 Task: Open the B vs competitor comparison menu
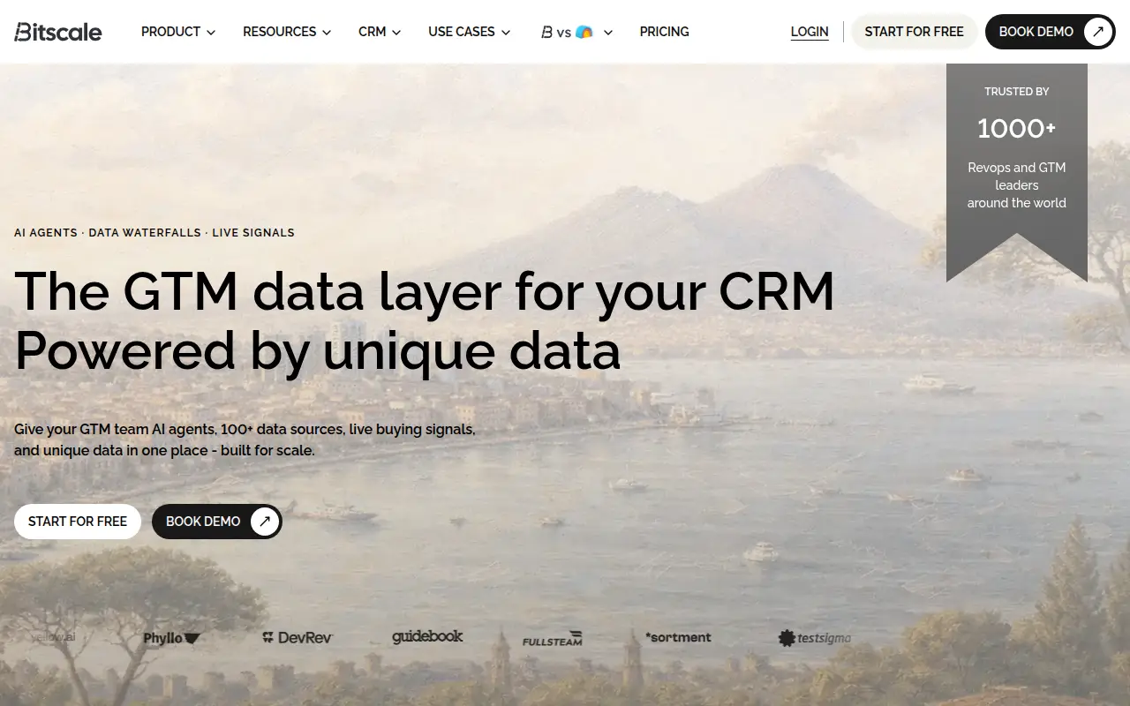(x=576, y=32)
